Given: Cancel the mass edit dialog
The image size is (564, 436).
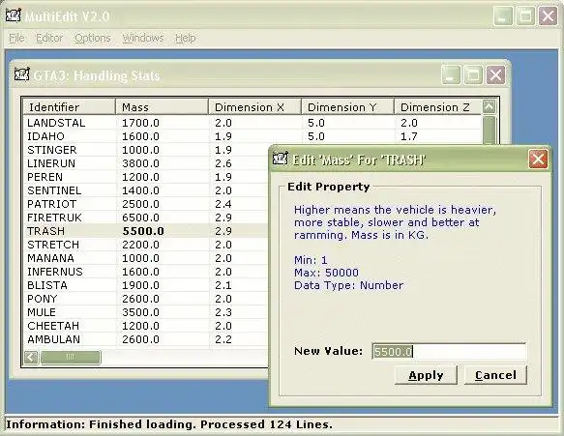Looking at the screenshot, I should (495, 375).
